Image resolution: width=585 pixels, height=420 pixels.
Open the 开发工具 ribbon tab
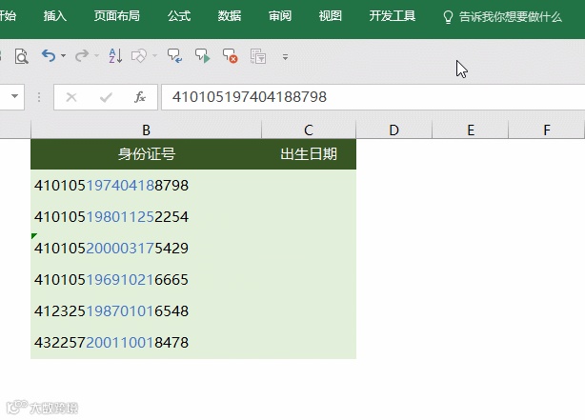point(393,16)
